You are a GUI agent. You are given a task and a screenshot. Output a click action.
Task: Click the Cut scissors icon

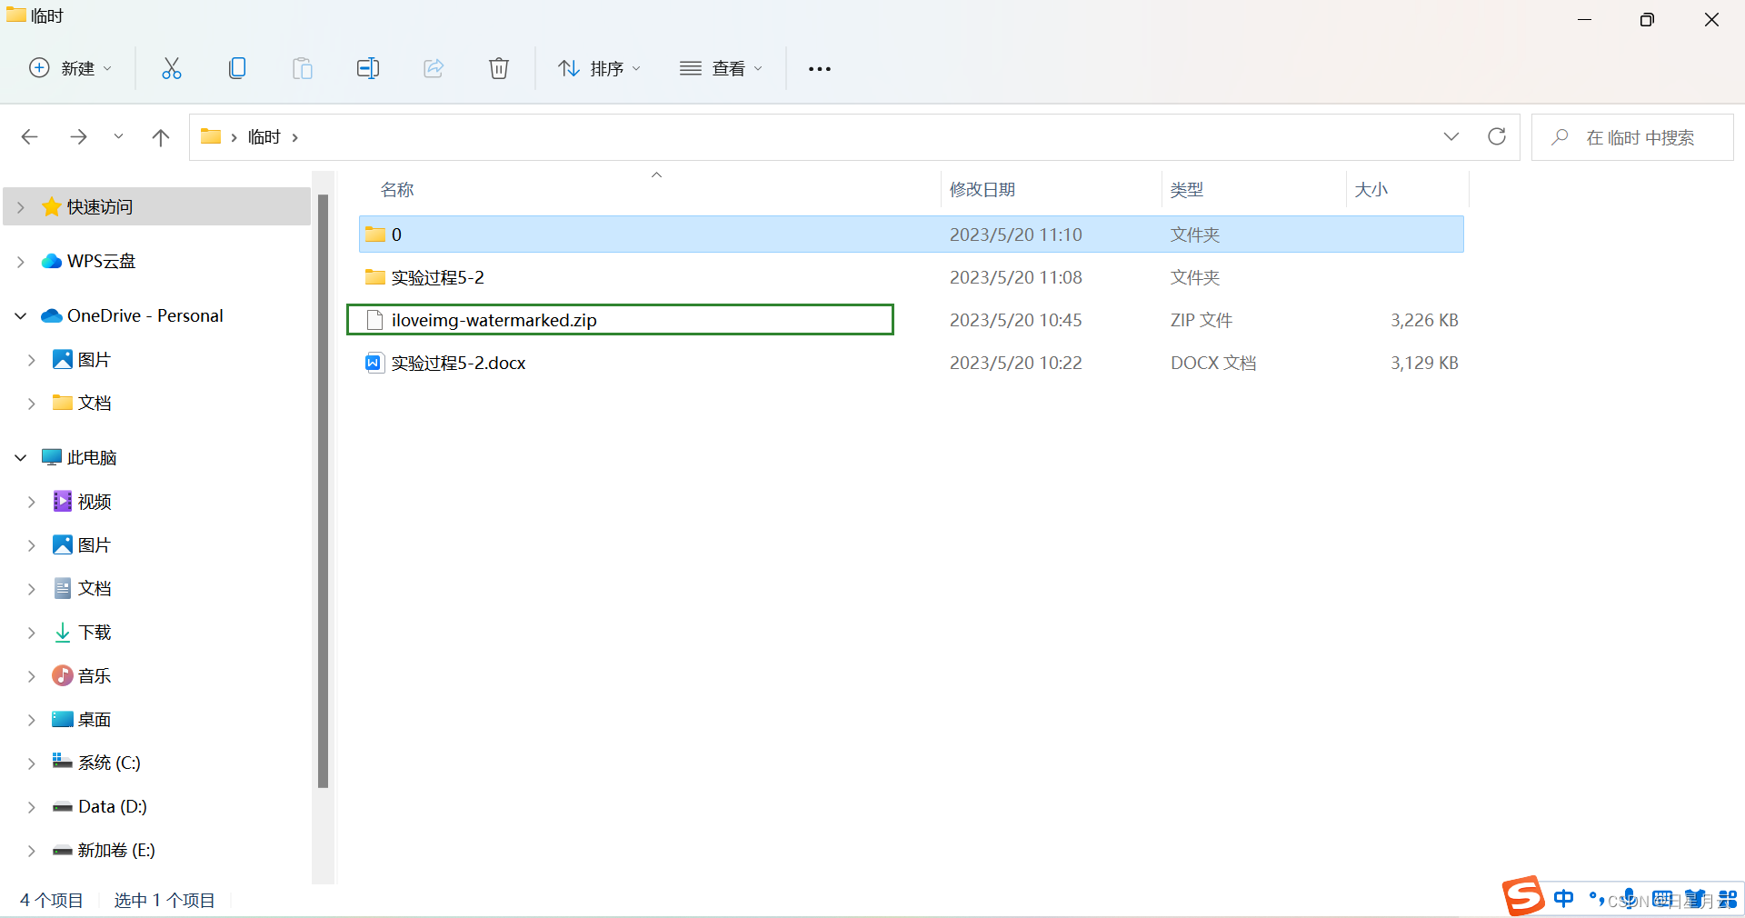[172, 68]
